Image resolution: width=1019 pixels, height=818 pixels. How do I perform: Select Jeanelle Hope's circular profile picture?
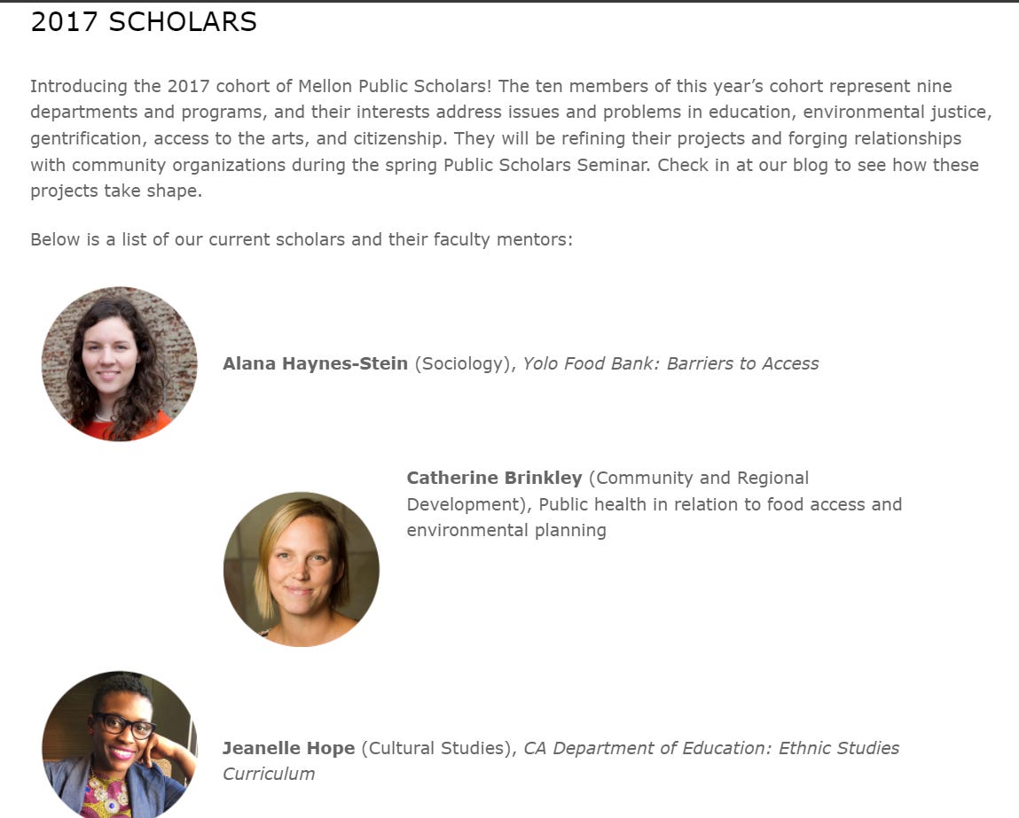pos(120,745)
